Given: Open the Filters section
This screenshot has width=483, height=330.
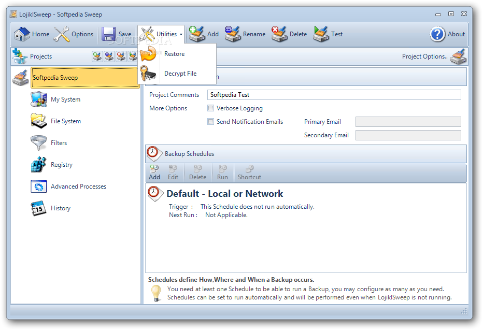Looking at the screenshot, I should coord(49,143).
